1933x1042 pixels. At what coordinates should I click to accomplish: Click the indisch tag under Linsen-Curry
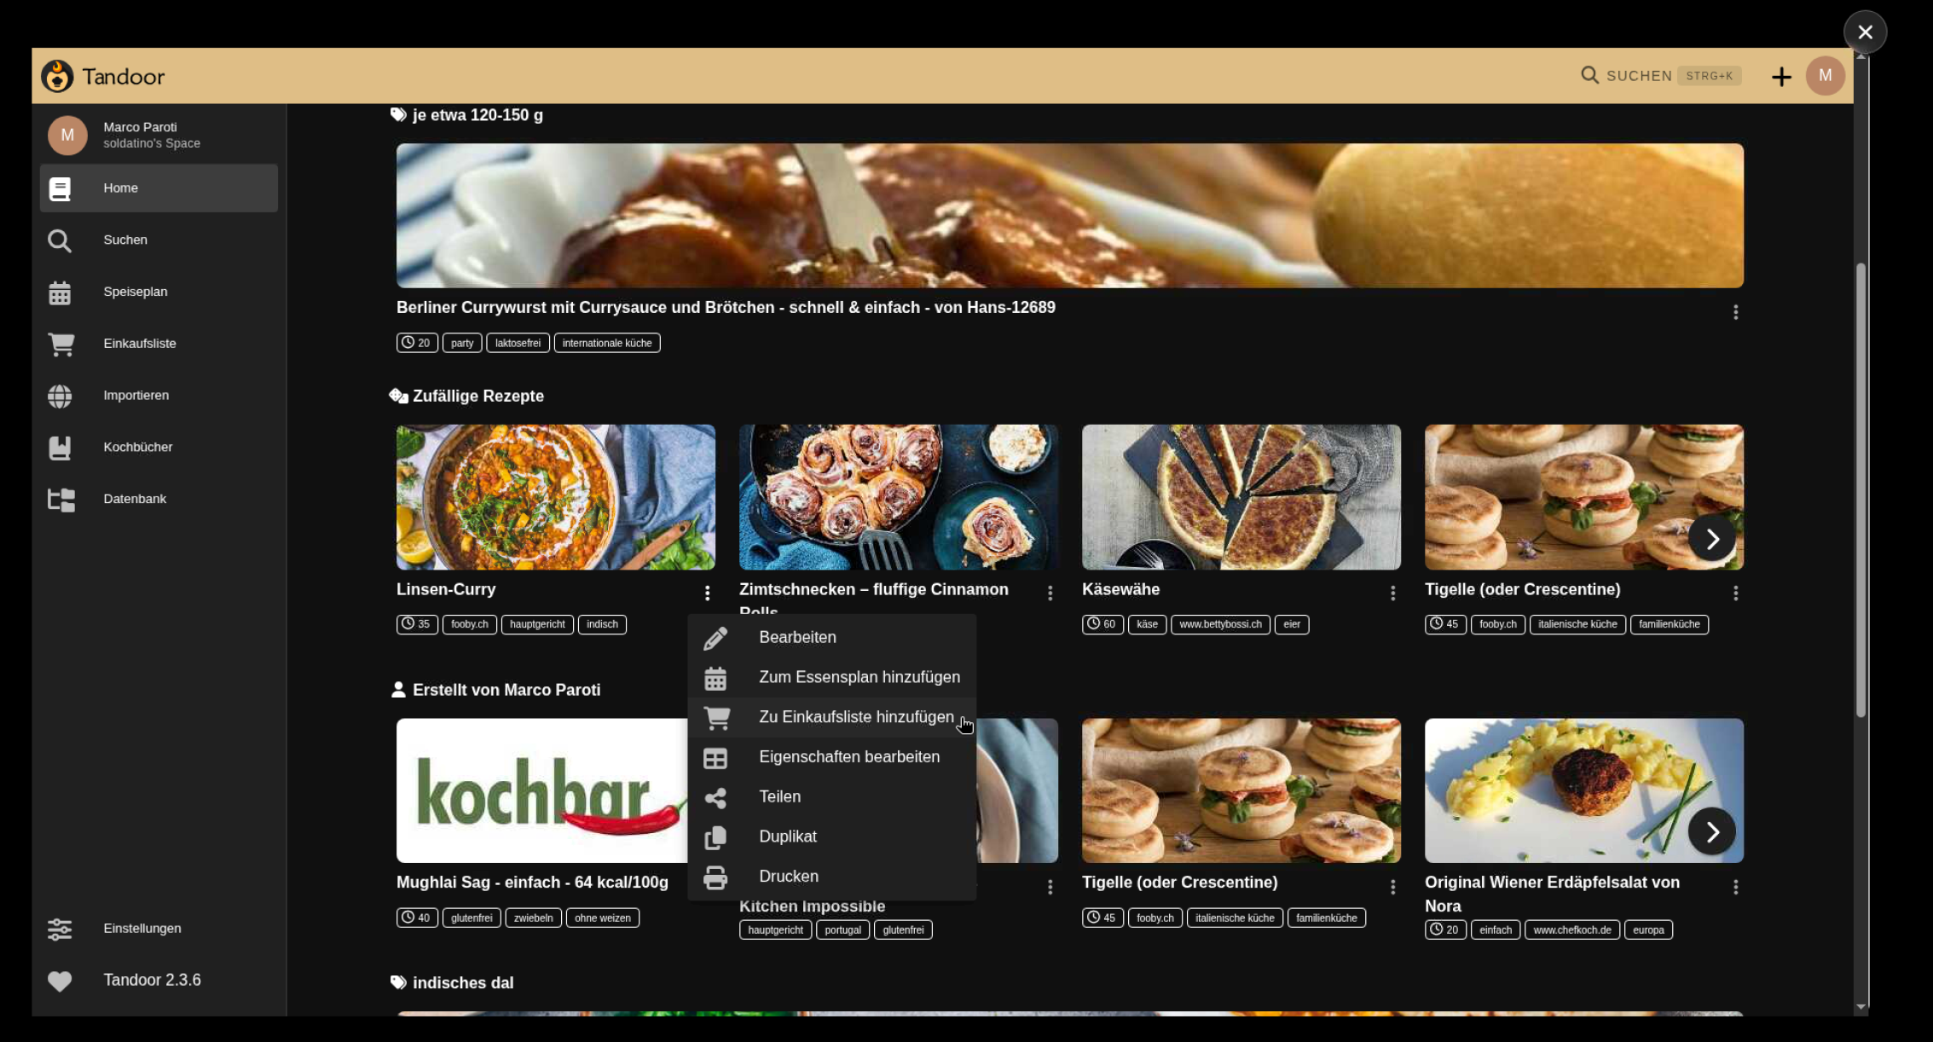pos(602,625)
